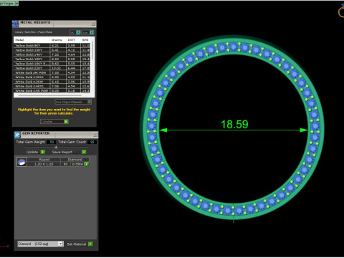Select the White Gold 14K PdW row
Image resolution: width=344 pixels, height=258 pixels.
point(52,91)
